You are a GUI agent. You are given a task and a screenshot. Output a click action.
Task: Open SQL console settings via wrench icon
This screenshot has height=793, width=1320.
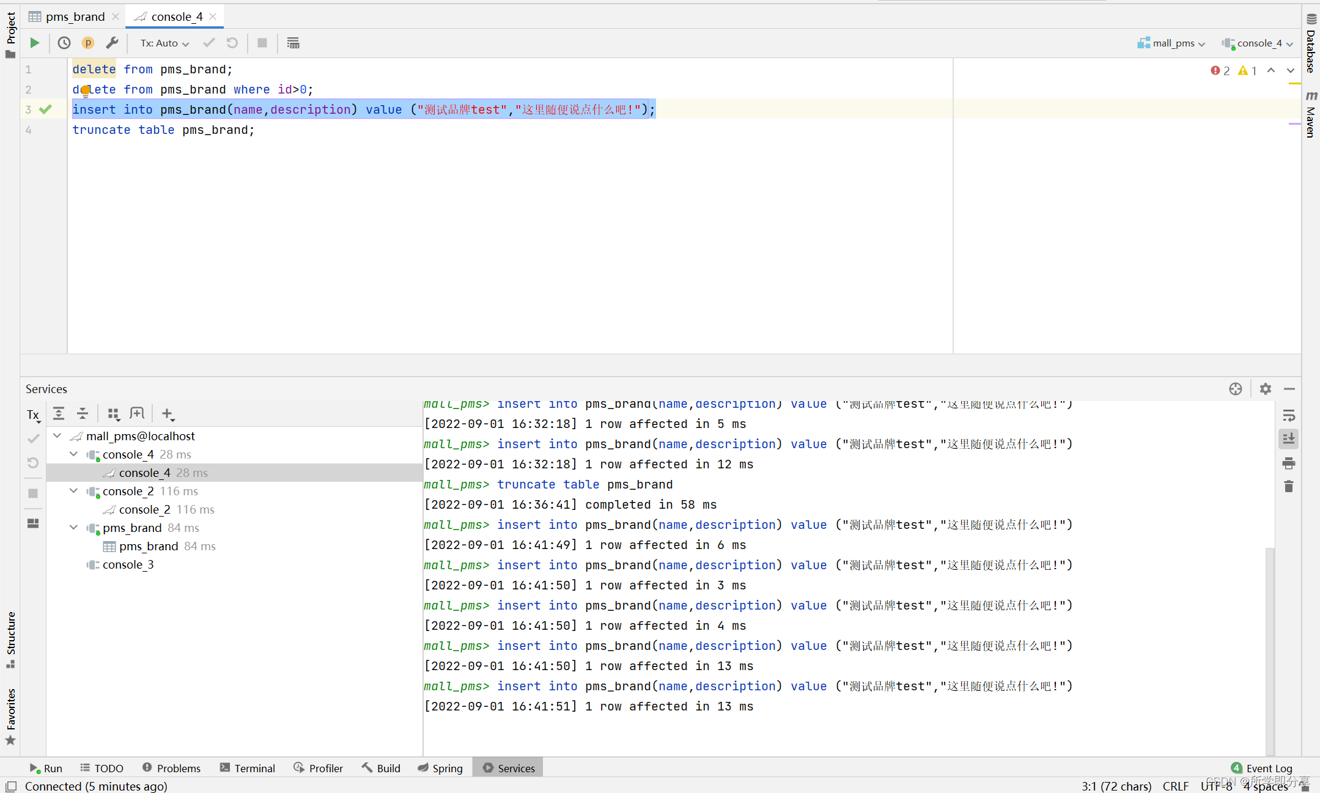[112, 43]
